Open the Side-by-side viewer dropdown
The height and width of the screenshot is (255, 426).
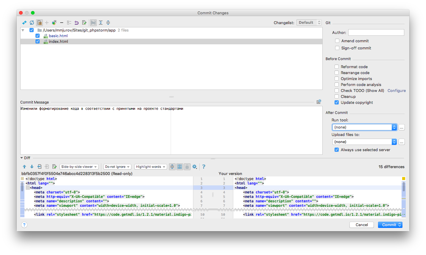79,167
